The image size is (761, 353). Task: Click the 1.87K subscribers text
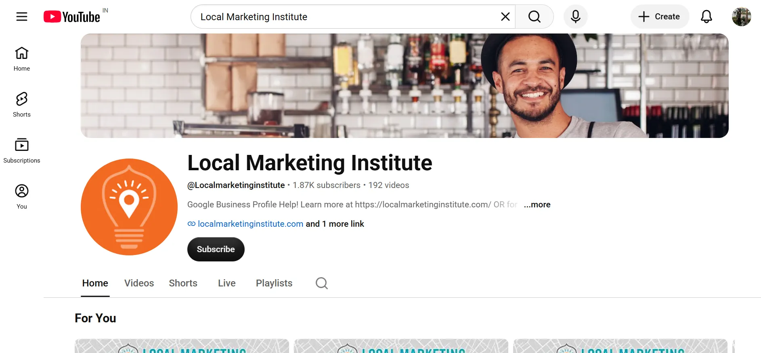pos(327,185)
